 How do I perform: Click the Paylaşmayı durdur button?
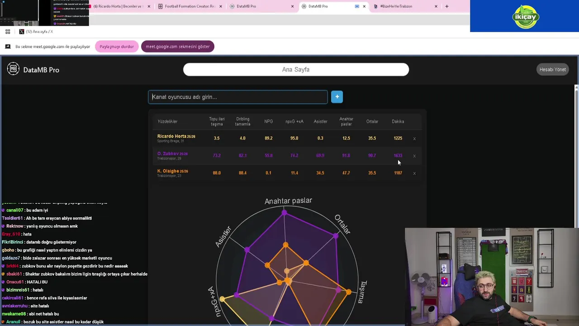[x=117, y=47]
